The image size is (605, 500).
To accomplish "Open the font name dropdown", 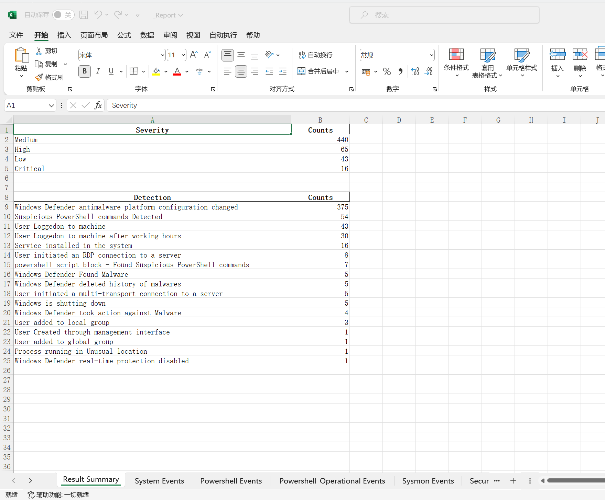I will 163,55.
